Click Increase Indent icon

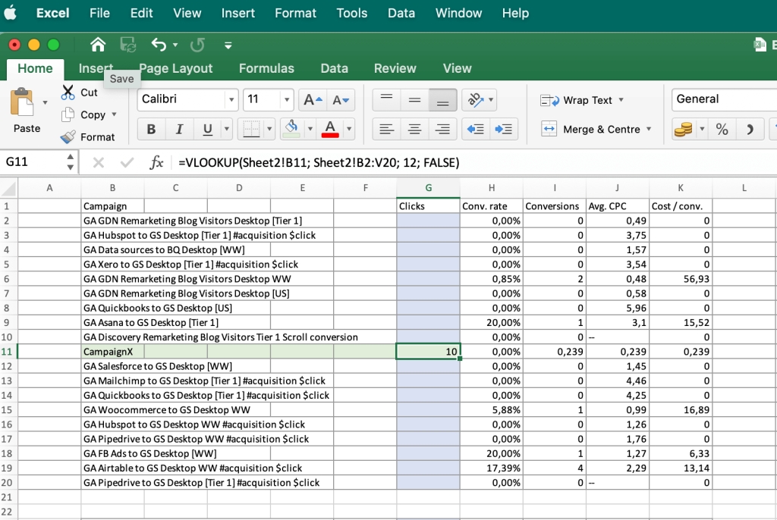pyautogui.click(x=504, y=130)
